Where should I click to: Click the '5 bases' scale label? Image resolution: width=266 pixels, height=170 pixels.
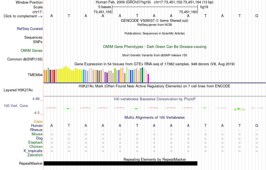104,7
